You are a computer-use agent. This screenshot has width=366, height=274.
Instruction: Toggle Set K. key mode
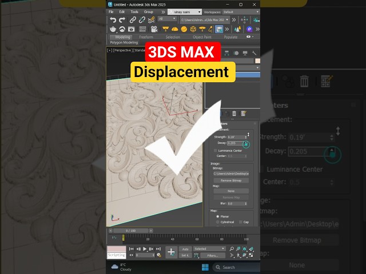185,255
